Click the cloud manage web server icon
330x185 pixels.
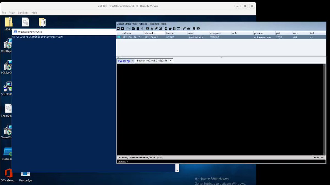(x=188, y=29)
